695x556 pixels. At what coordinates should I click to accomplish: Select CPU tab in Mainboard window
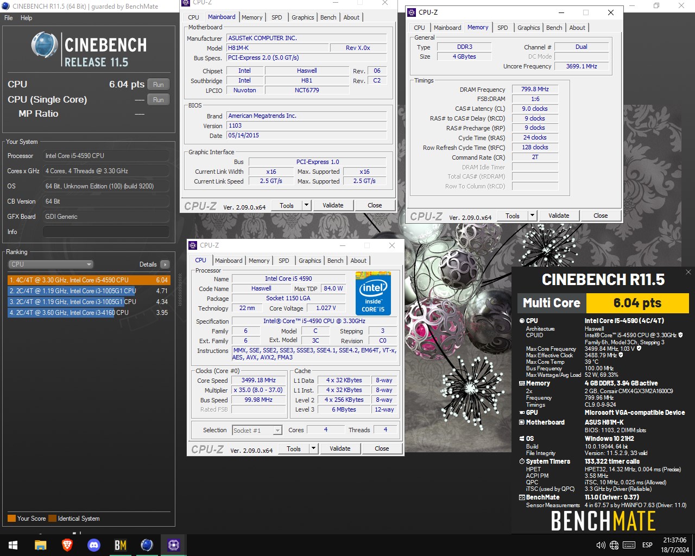[x=193, y=17]
